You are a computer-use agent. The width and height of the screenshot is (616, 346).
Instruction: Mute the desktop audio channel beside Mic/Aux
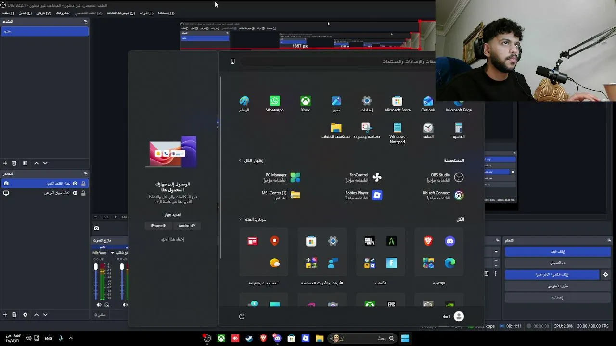point(125,305)
